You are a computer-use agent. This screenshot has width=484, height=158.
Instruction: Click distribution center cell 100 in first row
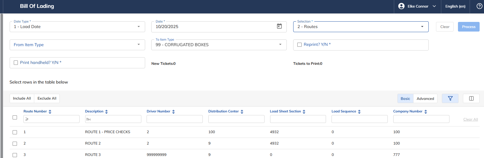click(212, 132)
